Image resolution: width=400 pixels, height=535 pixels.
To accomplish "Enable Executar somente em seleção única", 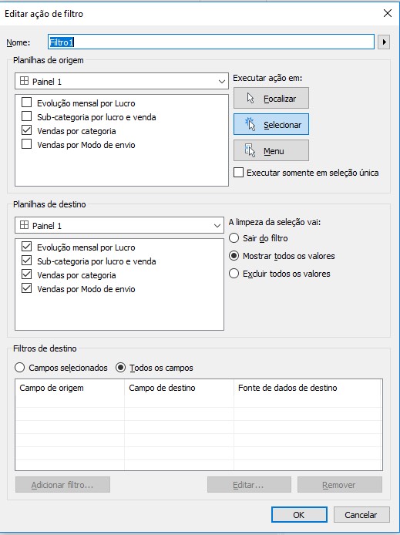I will tap(238, 173).
